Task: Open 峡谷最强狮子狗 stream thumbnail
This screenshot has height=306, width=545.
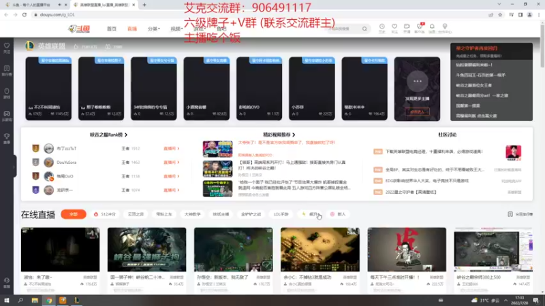Action: (x=146, y=250)
